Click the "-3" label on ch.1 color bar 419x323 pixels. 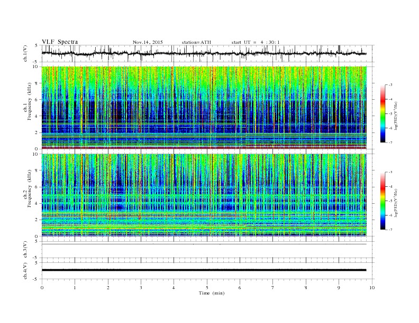click(x=390, y=85)
